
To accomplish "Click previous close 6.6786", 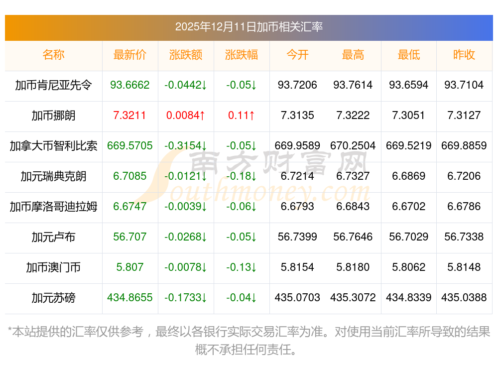I will pos(464,206).
